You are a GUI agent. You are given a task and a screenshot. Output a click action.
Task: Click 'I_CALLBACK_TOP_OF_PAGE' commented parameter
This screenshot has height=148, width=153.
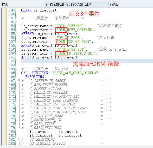tap(53, 104)
